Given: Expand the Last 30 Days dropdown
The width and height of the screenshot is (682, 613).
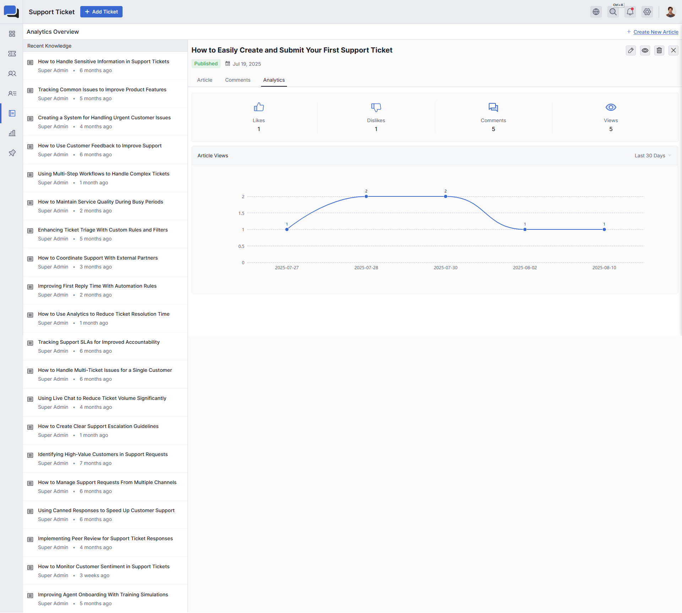Looking at the screenshot, I should click(653, 156).
